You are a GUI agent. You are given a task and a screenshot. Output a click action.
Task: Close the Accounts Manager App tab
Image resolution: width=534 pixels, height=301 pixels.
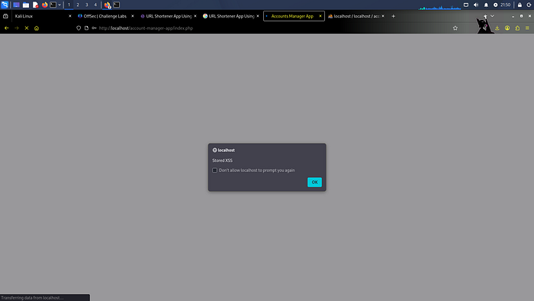point(320,16)
